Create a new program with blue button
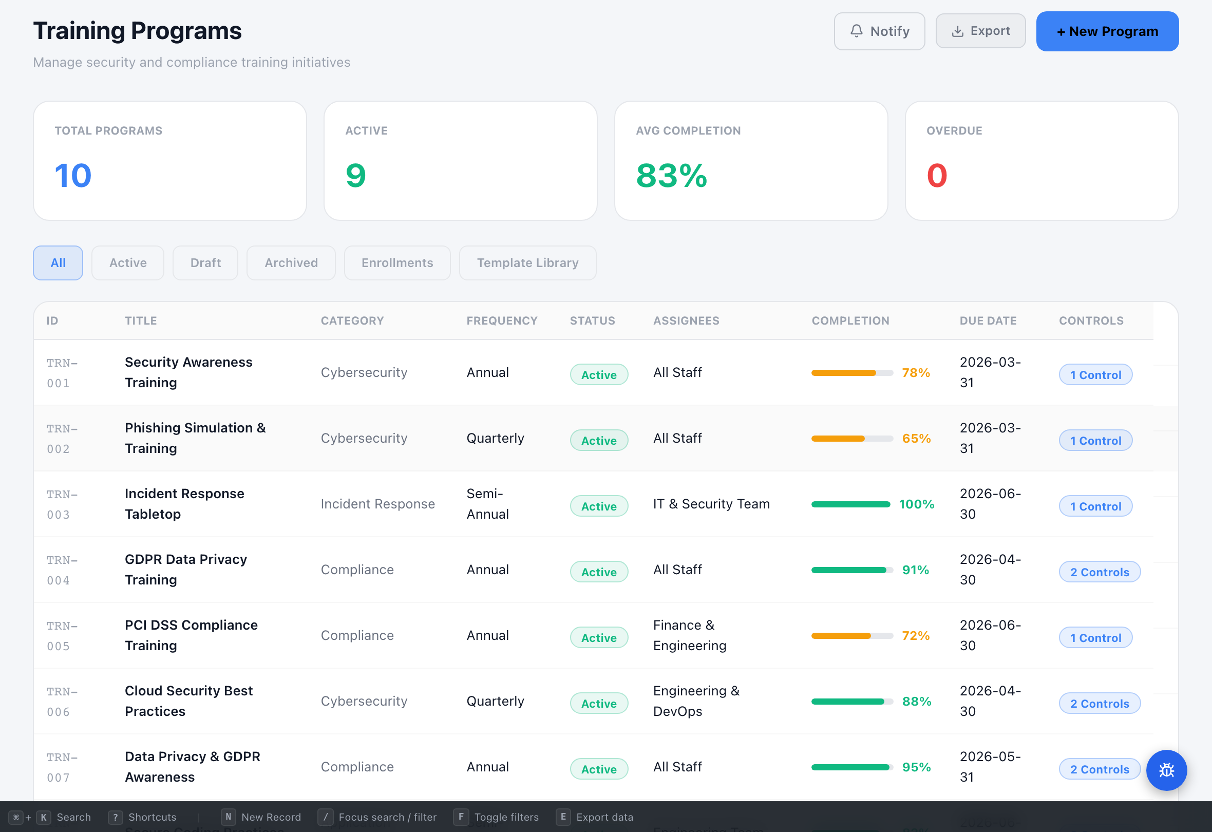 1107,31
